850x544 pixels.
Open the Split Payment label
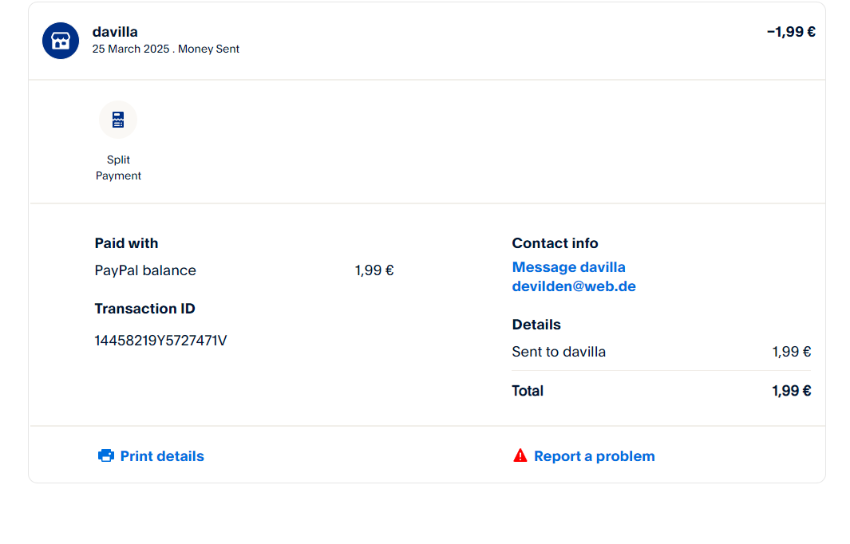[118, 168]
